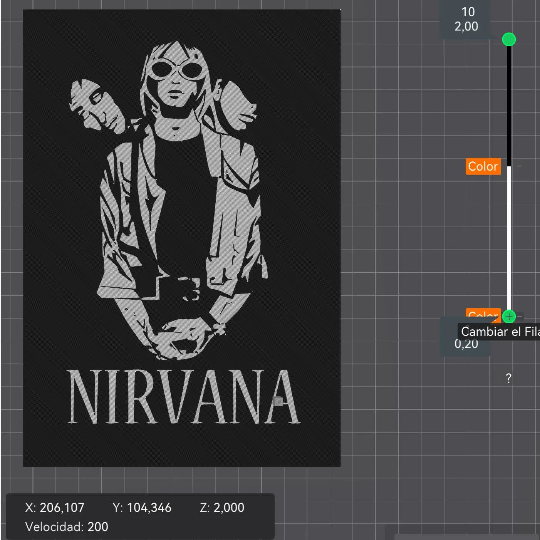The image size is (540, 540).
Task: Click the question mark help icon
Action: [508, 378]
